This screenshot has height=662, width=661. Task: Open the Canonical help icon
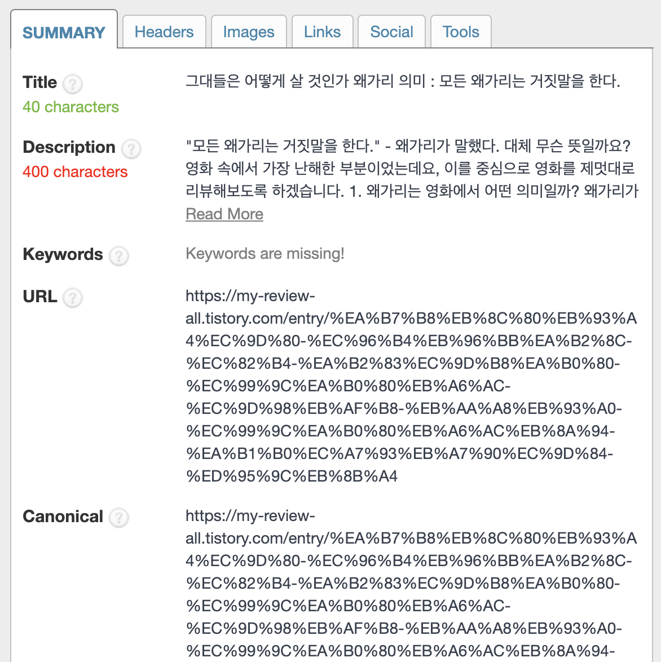pyautogui.click(x=118, y=518)
